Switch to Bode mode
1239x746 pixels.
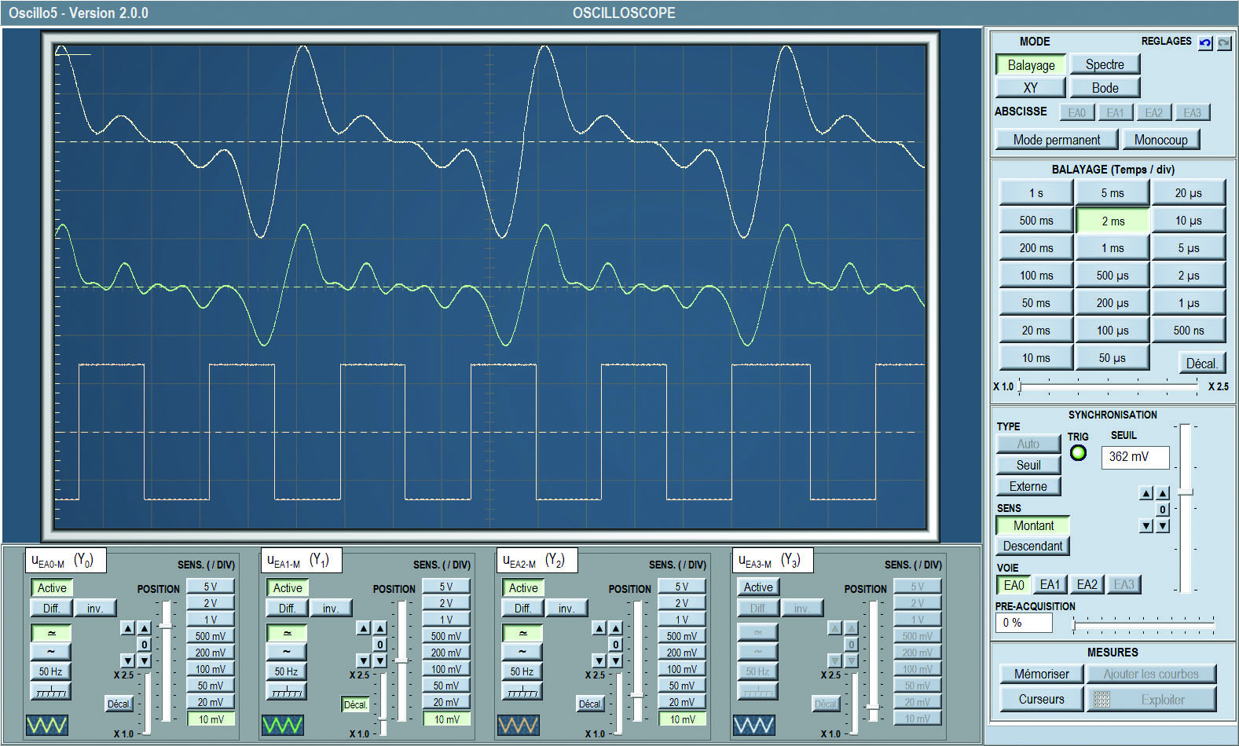click(1105, 88)
